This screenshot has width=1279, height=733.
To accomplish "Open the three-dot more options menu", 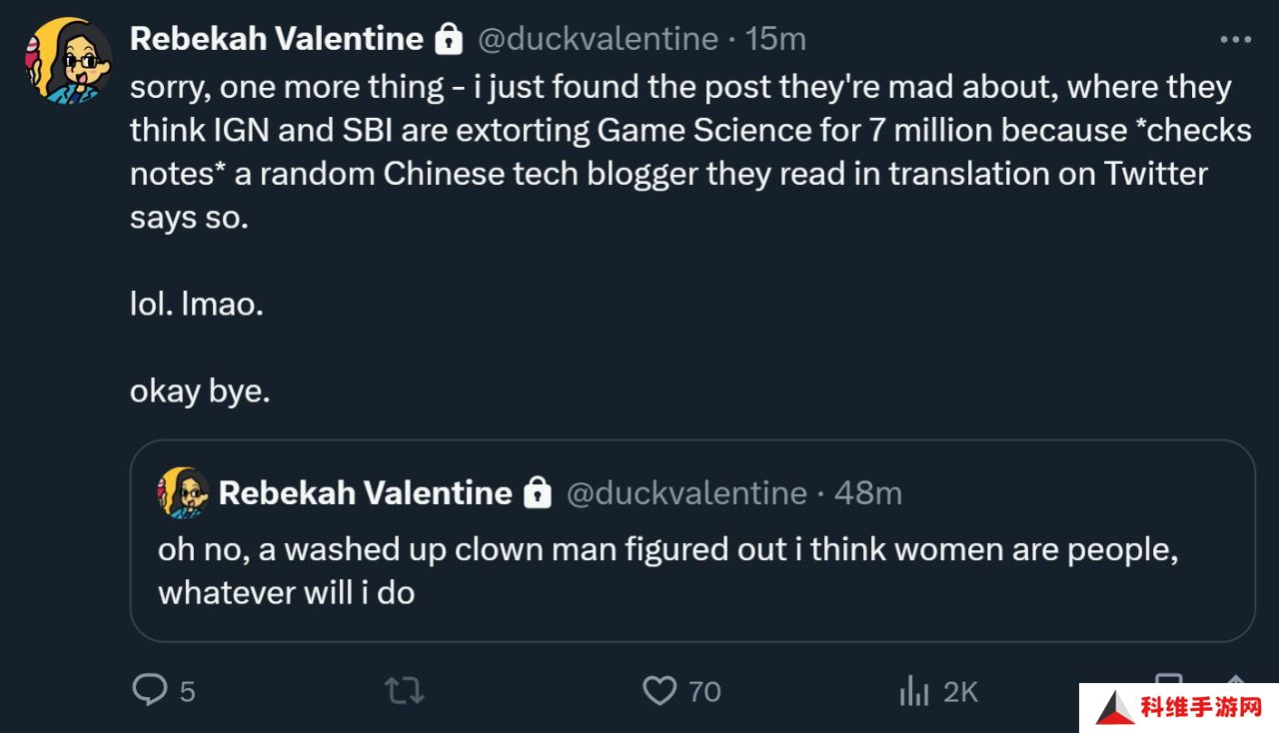I will pyautogui.click(x=1235, y=40).
